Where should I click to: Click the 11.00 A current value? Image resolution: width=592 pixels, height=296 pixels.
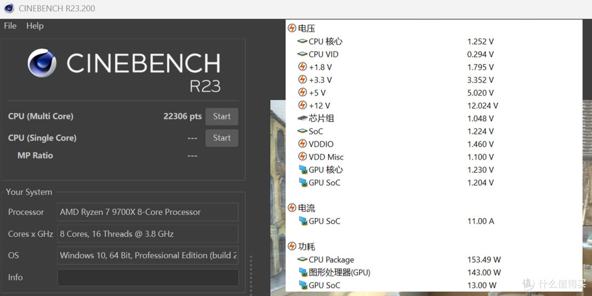[x=481, y=221]
